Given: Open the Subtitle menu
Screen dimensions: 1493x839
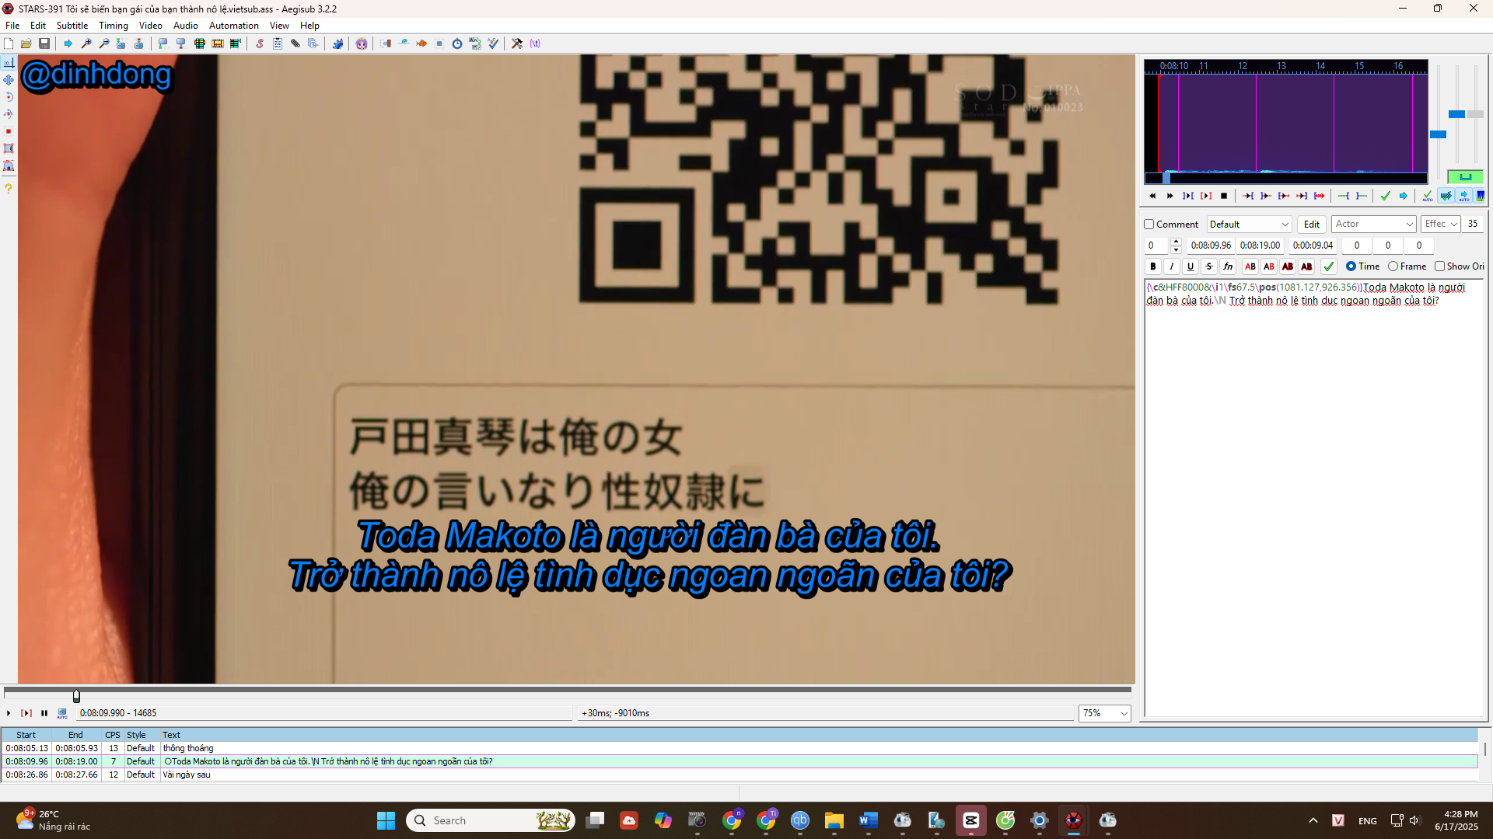Looking at the screenshot, I should tap(72, 26).
